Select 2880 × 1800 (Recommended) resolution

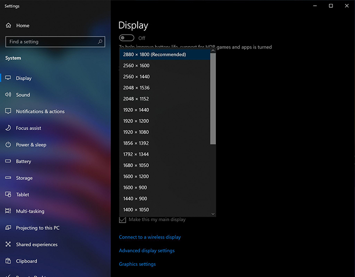tap(165, 54)
